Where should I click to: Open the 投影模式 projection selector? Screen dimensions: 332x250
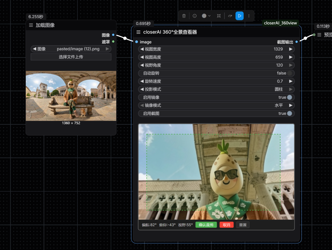click(x=216, y=89)
